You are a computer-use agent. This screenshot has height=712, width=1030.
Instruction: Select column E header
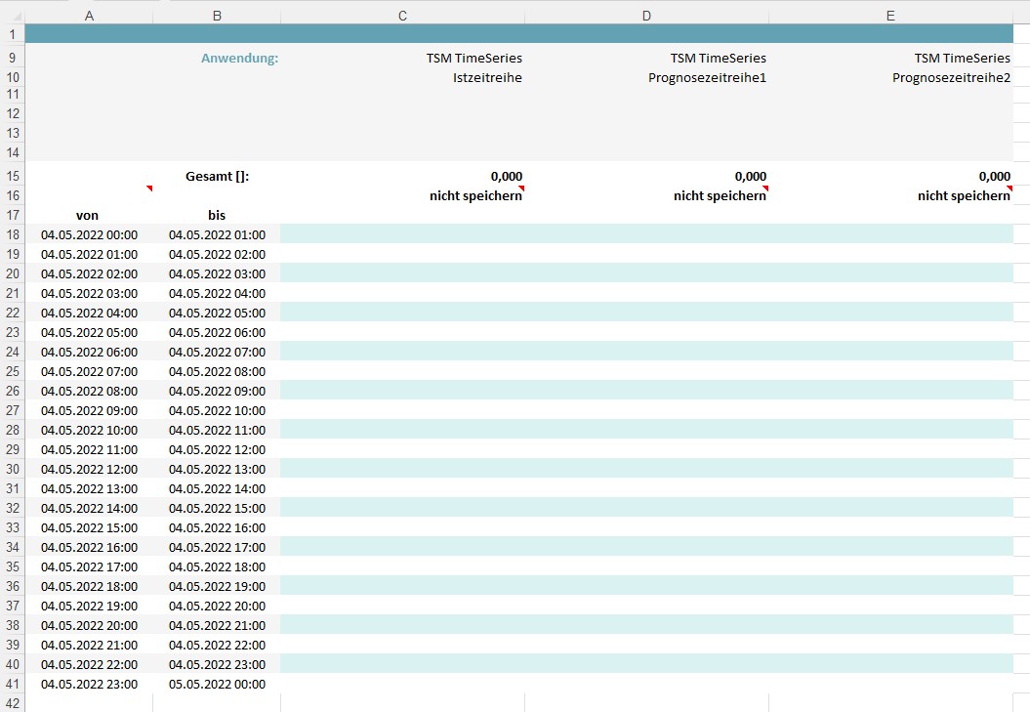[x=890, y=16]
